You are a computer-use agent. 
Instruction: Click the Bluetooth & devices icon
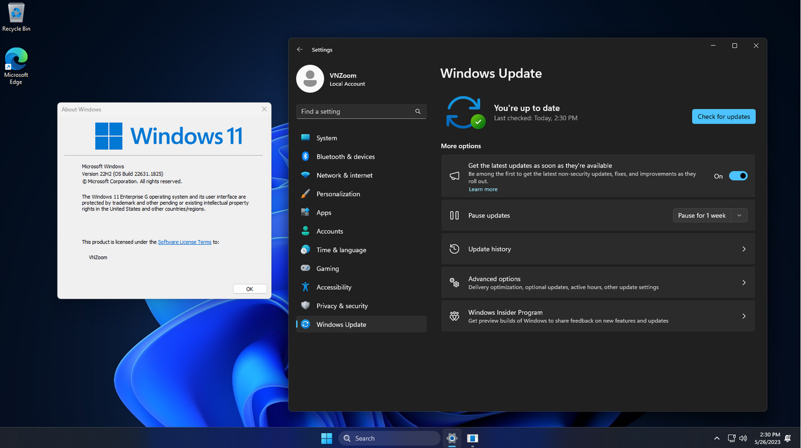point(305,156)
